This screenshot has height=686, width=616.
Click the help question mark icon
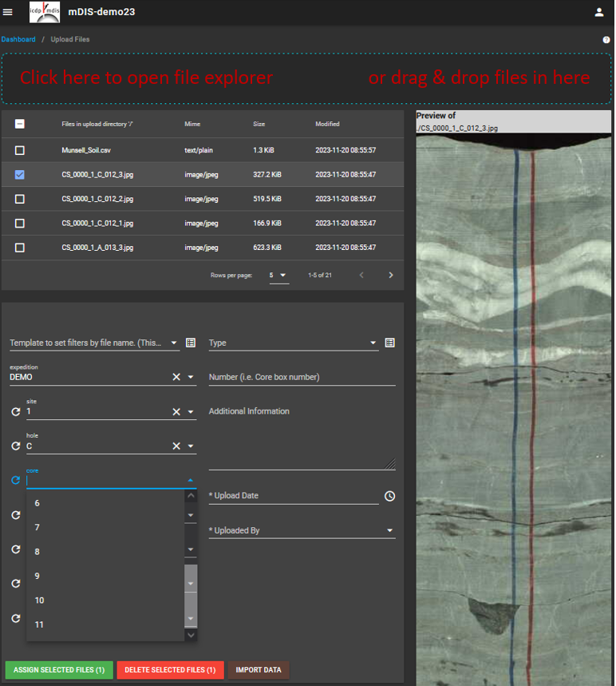pyautogui.click(x=606, y=39)
